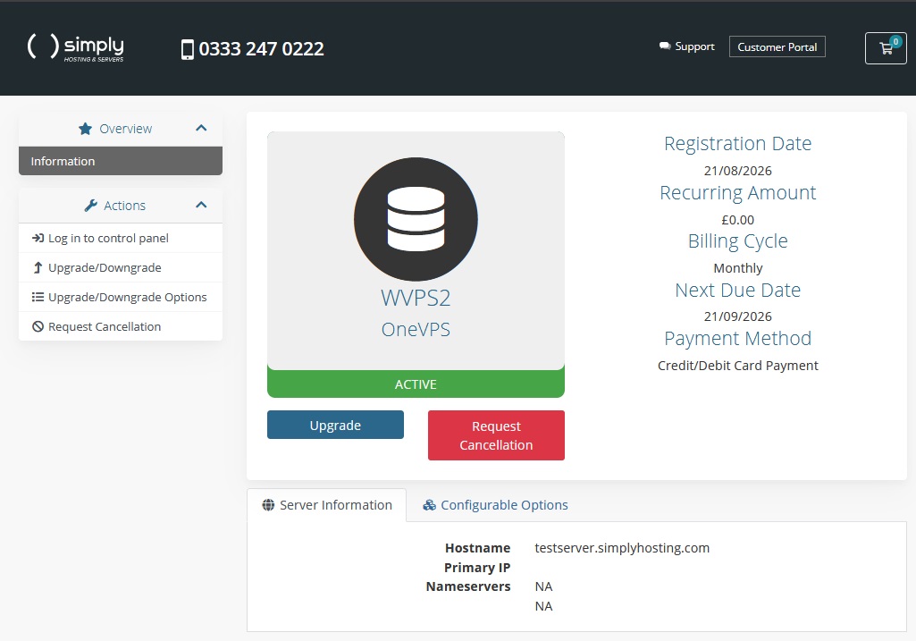Collapse the Actions panel chevron
Image resolution: width=916 pixels, height=641 pixels.
[201, 205]
